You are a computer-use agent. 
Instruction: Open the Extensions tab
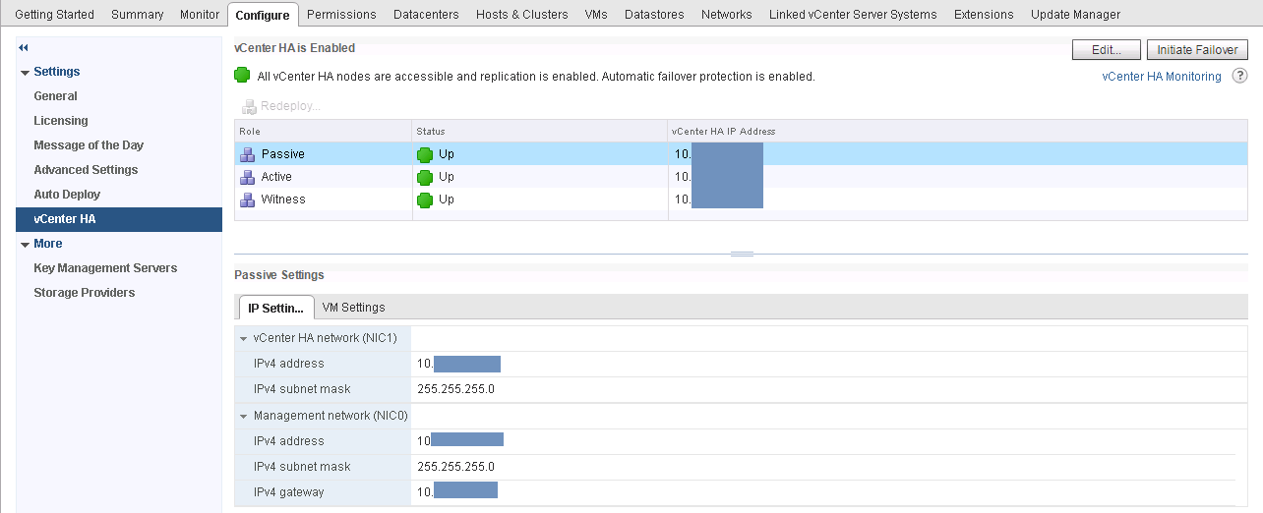[984, 14]
